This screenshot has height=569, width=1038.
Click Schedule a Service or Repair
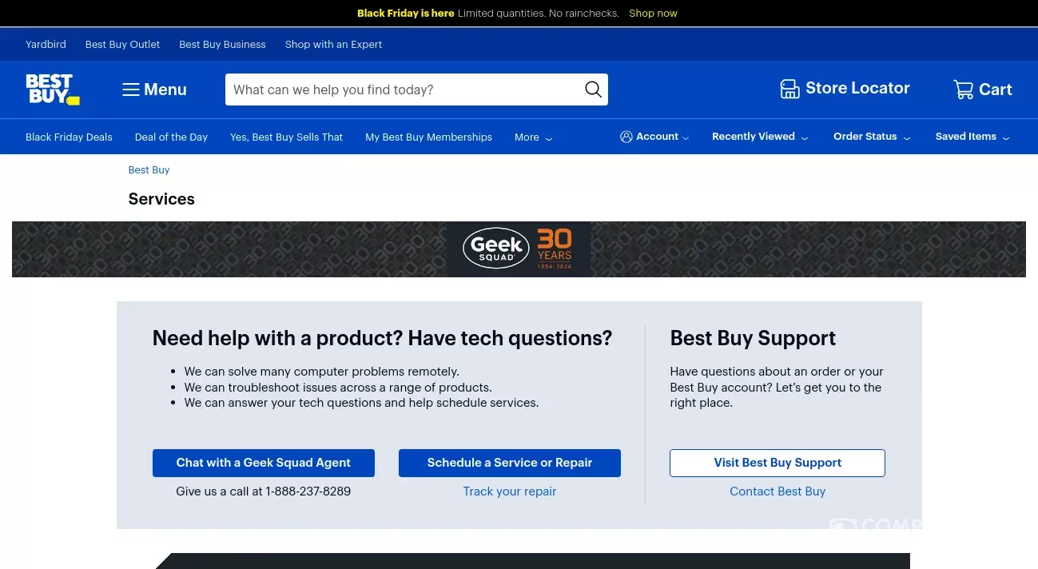[x=510, y=463]
